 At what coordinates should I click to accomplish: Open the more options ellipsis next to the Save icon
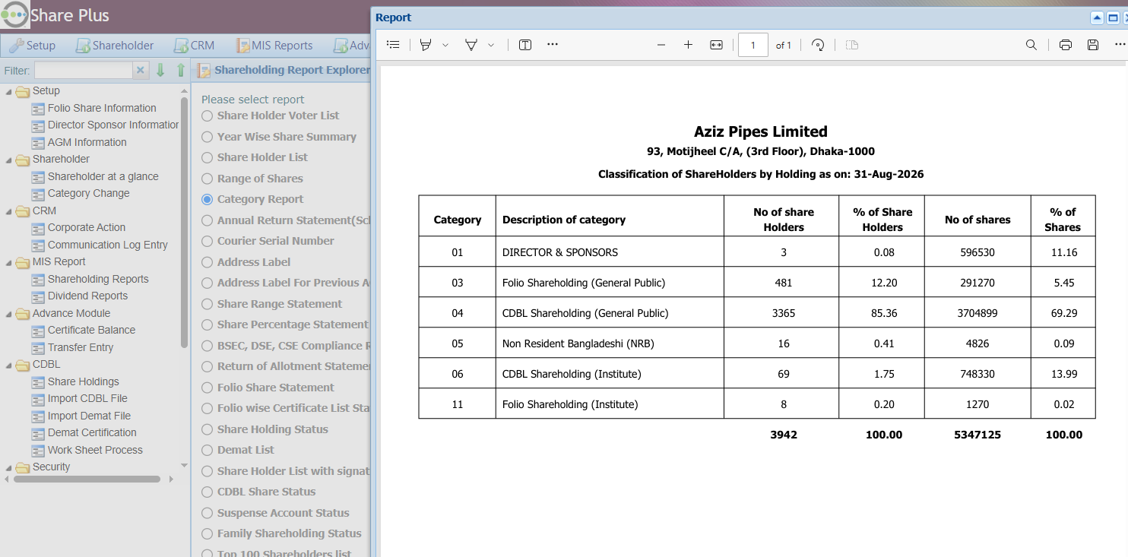pos(1120,44)
